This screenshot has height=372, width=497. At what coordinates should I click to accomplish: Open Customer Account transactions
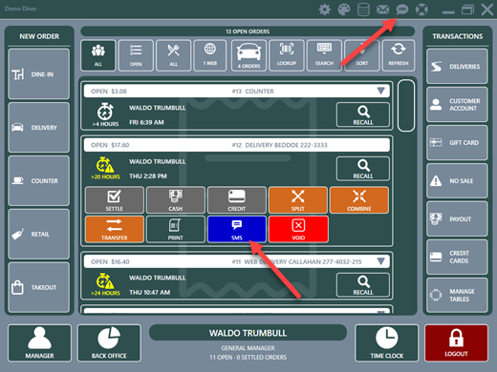pyautogui.click(x=457, y=104)
